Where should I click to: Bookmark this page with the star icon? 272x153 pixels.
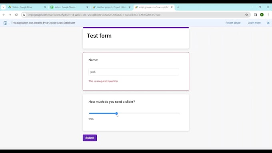246,15
